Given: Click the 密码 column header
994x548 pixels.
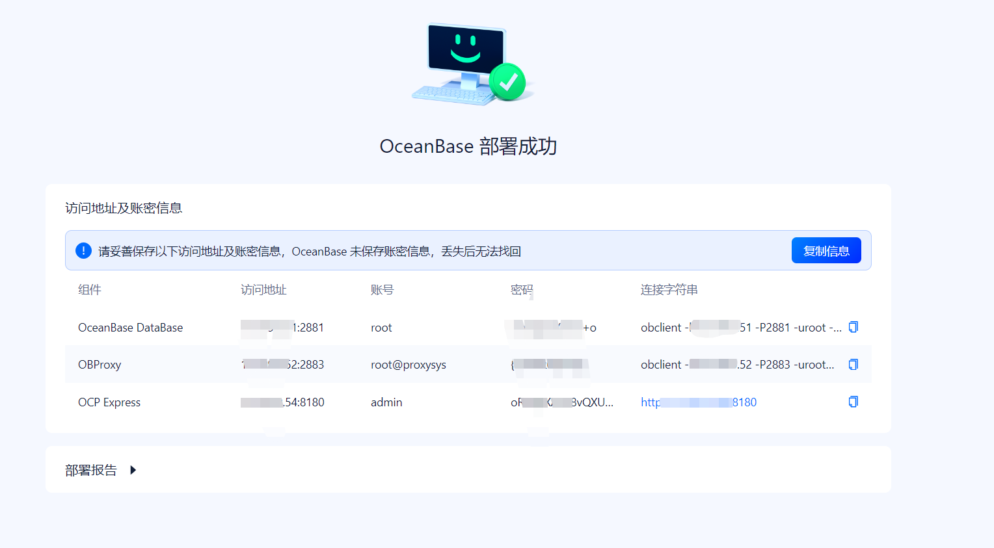Looking at the screenshot, I should coord(522,290).
